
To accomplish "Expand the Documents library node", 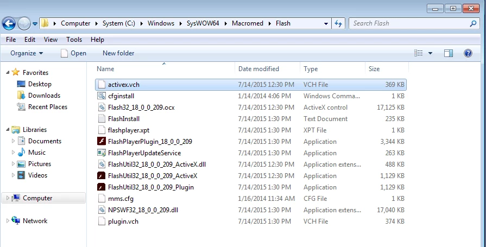I will tap(13, 141).
